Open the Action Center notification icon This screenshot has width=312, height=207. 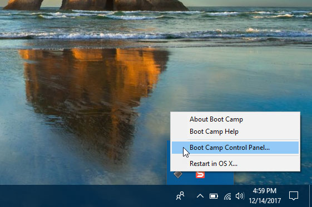294,196
